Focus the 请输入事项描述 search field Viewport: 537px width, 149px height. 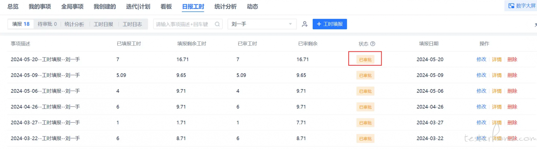185,24
